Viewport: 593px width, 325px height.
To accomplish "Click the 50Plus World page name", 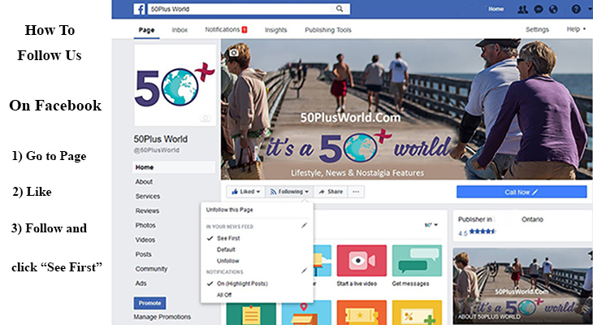I will 160,139.
